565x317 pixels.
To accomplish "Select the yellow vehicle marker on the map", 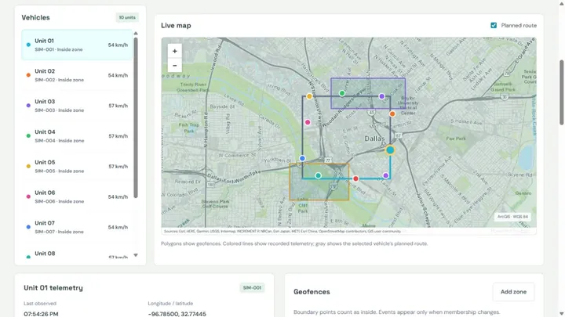I will (309, 96).
